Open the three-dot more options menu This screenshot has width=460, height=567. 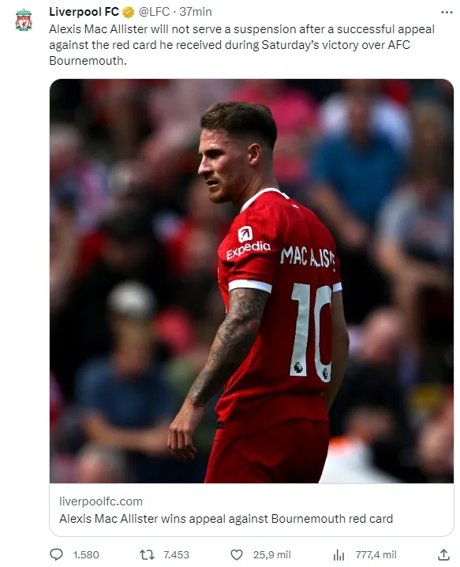tap(447, 13)
